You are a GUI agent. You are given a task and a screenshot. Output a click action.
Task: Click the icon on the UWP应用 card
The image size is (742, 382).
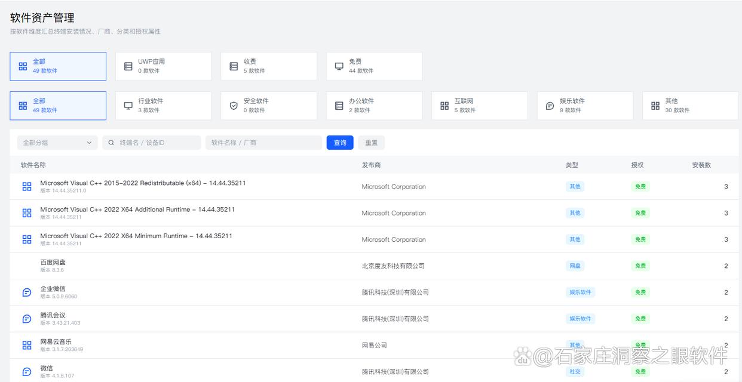[128, 66]
